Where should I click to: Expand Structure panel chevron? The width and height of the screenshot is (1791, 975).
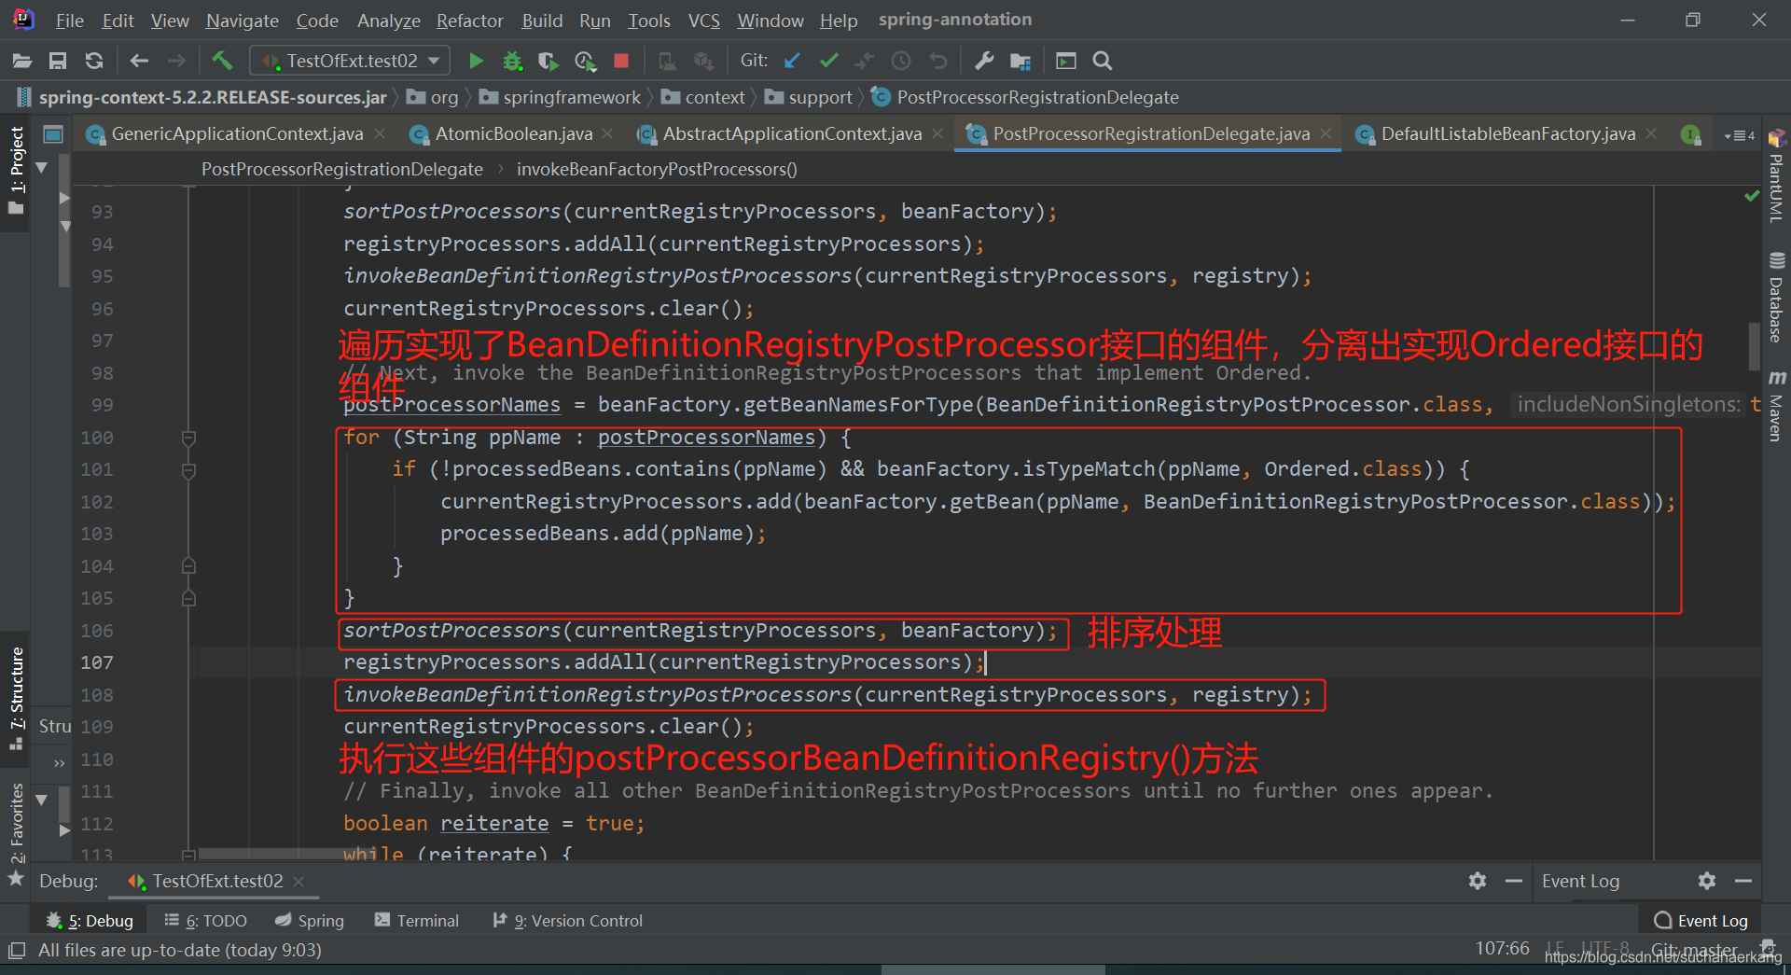(60, 762)
